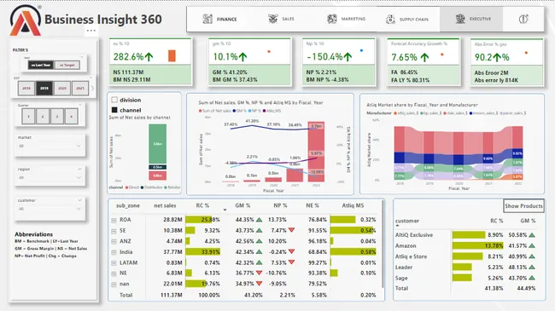Sort table by NP % column header
Image resolution: width=555 pixels, height=311 pixels.
[x=280, y=205]
